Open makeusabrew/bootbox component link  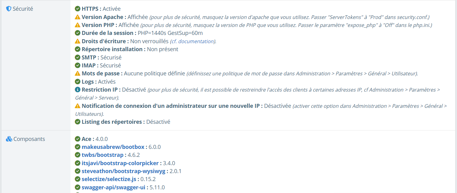pyautogui.click(x=113, y=147)
